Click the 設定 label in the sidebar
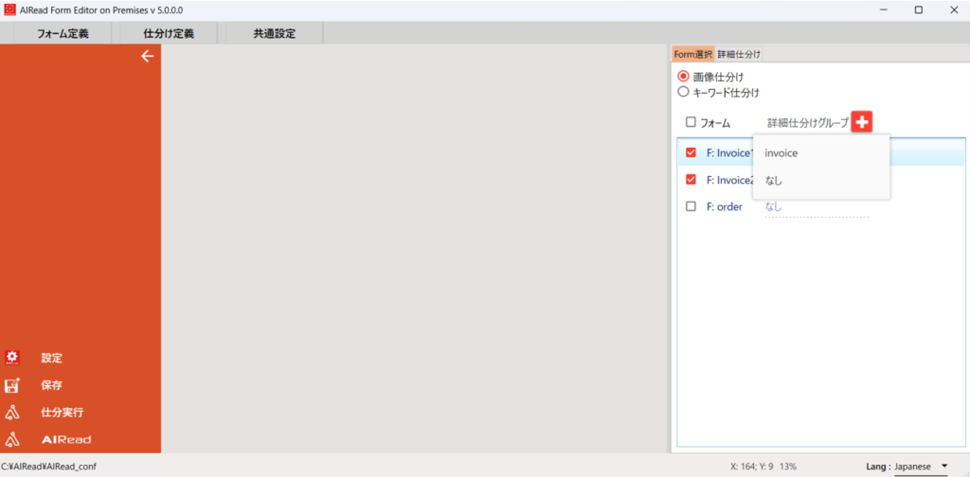 pos(51,358)
